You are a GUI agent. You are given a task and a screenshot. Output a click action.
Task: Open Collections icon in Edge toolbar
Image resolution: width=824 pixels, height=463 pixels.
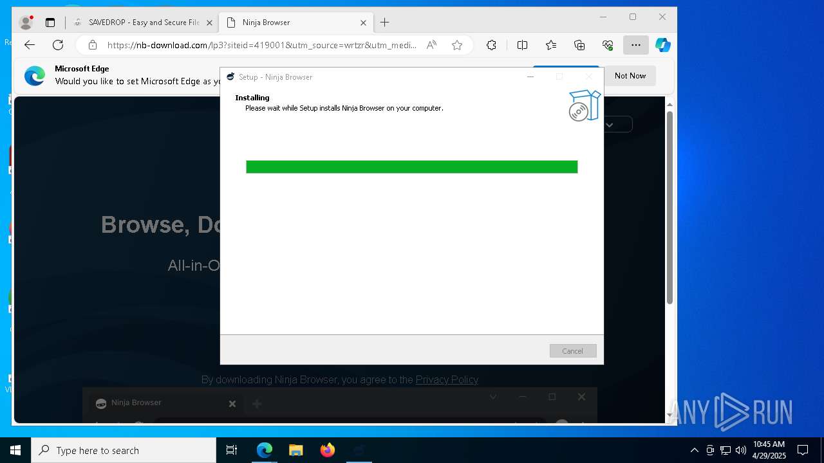[579, 45]
